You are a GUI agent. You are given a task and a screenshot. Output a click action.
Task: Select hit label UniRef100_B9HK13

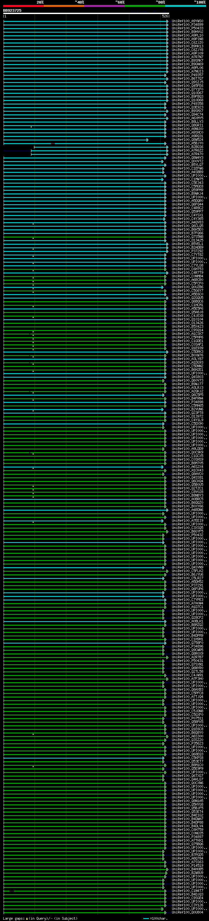[x=187, y=46]
